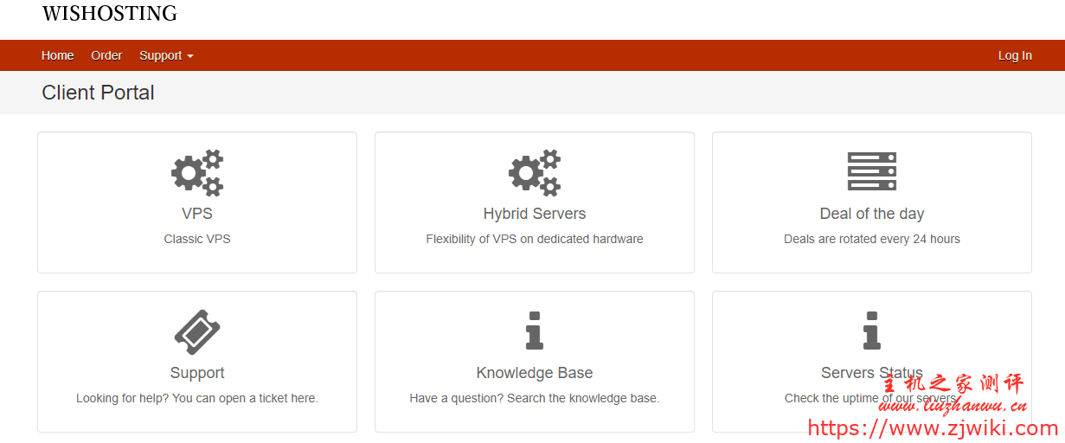Expand the Support dropdown menu
This screenshot has width=1065, height=443.
click(166, 55)
